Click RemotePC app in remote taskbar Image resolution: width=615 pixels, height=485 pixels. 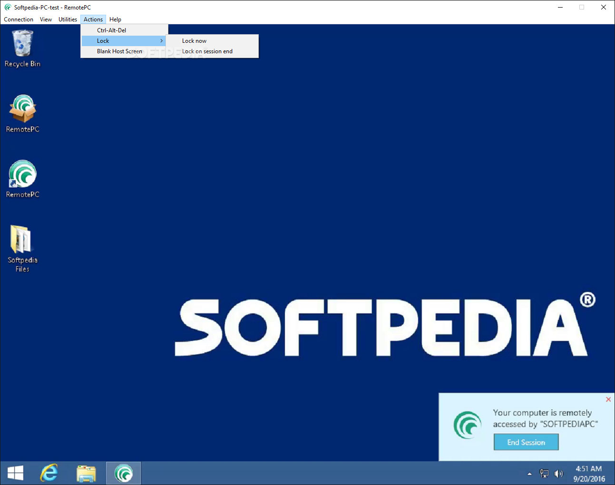click(x=124, y=473)
